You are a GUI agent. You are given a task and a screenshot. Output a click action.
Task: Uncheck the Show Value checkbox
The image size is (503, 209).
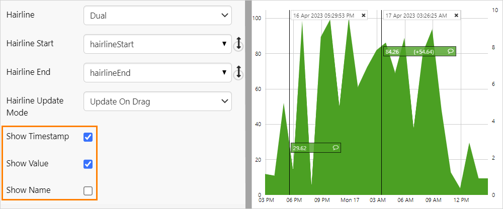[x=88, y=164]
